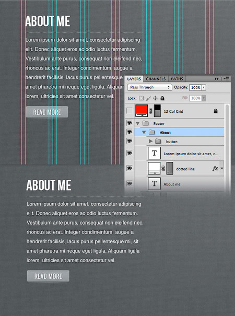Click the lock icon on 12 Col Grid layer
235x316 pixels.
coord(216,111)
